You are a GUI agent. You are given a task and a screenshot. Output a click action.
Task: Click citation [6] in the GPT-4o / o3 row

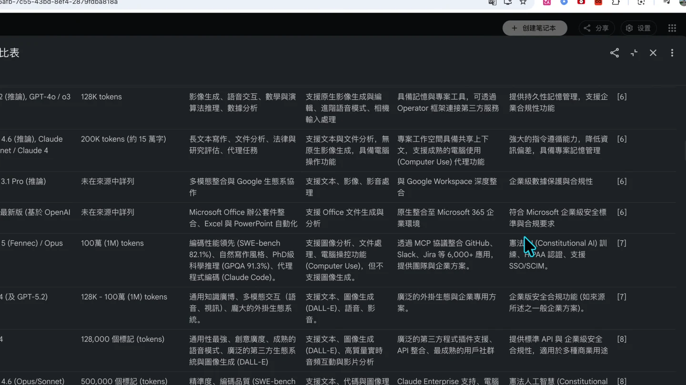[622, 96]
